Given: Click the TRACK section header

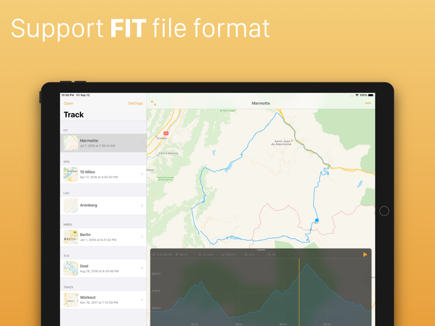Looking at the screenshot, I should pyautogui.click(x=68, y=287).
